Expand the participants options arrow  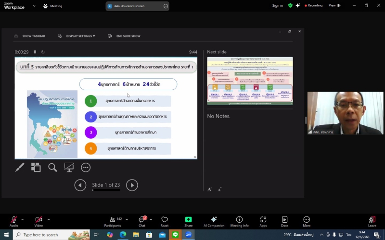(x=127, y=219)
